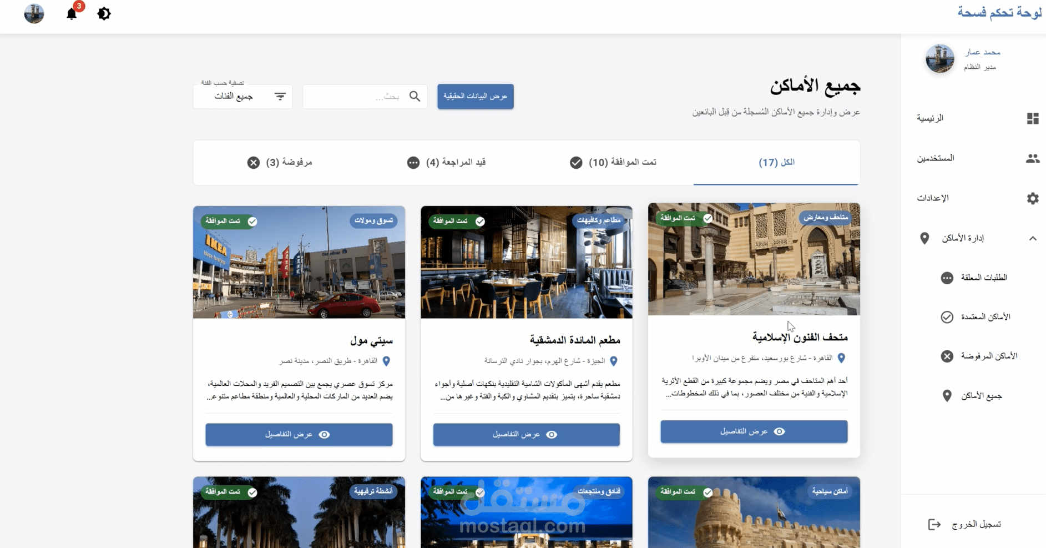Click عرض التفاصيل for متحف الفنون الإسلامية
Viewport: 1046px width, 548px height.
[x=754, y=431]
